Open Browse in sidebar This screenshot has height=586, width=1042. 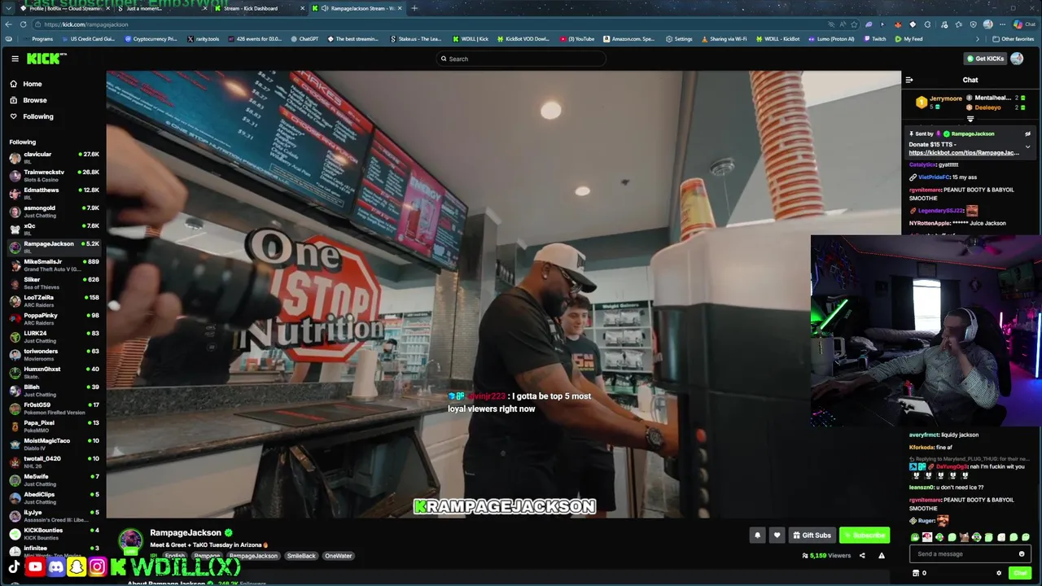click(28, 100)
